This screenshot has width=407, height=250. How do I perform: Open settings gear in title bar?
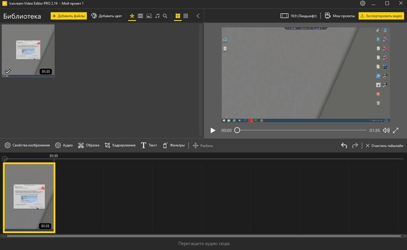pos(363,3)
